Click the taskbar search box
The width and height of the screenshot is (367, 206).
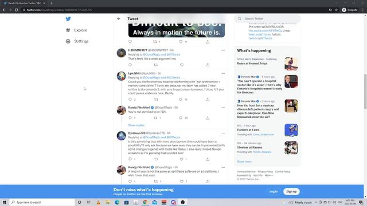[x=42, y=202]
